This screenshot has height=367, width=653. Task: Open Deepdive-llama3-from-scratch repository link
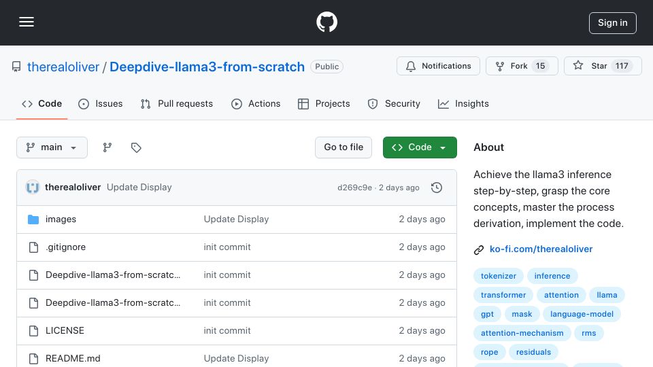[x=207, y=67]
